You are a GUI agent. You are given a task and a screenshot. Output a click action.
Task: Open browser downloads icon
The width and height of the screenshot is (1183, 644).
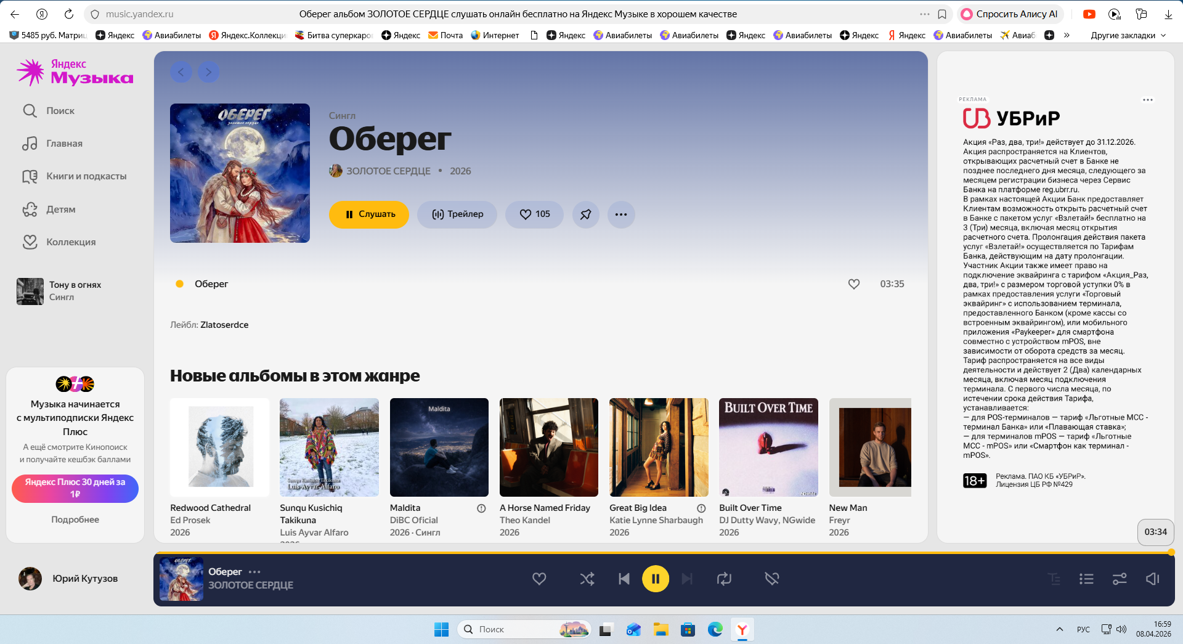(x=1168, y=14)
